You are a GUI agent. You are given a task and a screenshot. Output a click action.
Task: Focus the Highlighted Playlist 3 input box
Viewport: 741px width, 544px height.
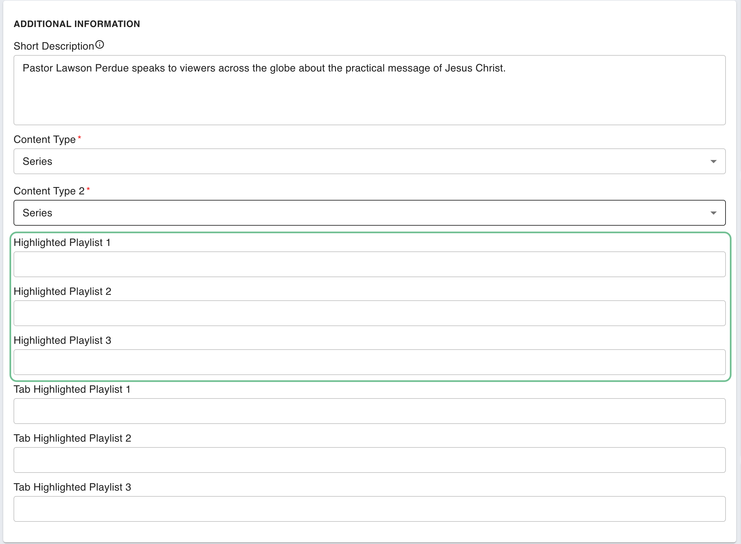pyautogui.click(x=369, y=362)
